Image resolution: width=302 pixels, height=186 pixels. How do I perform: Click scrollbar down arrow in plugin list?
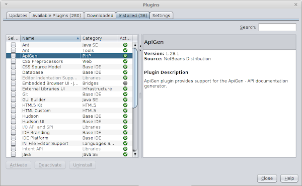[x=135, y=154]
